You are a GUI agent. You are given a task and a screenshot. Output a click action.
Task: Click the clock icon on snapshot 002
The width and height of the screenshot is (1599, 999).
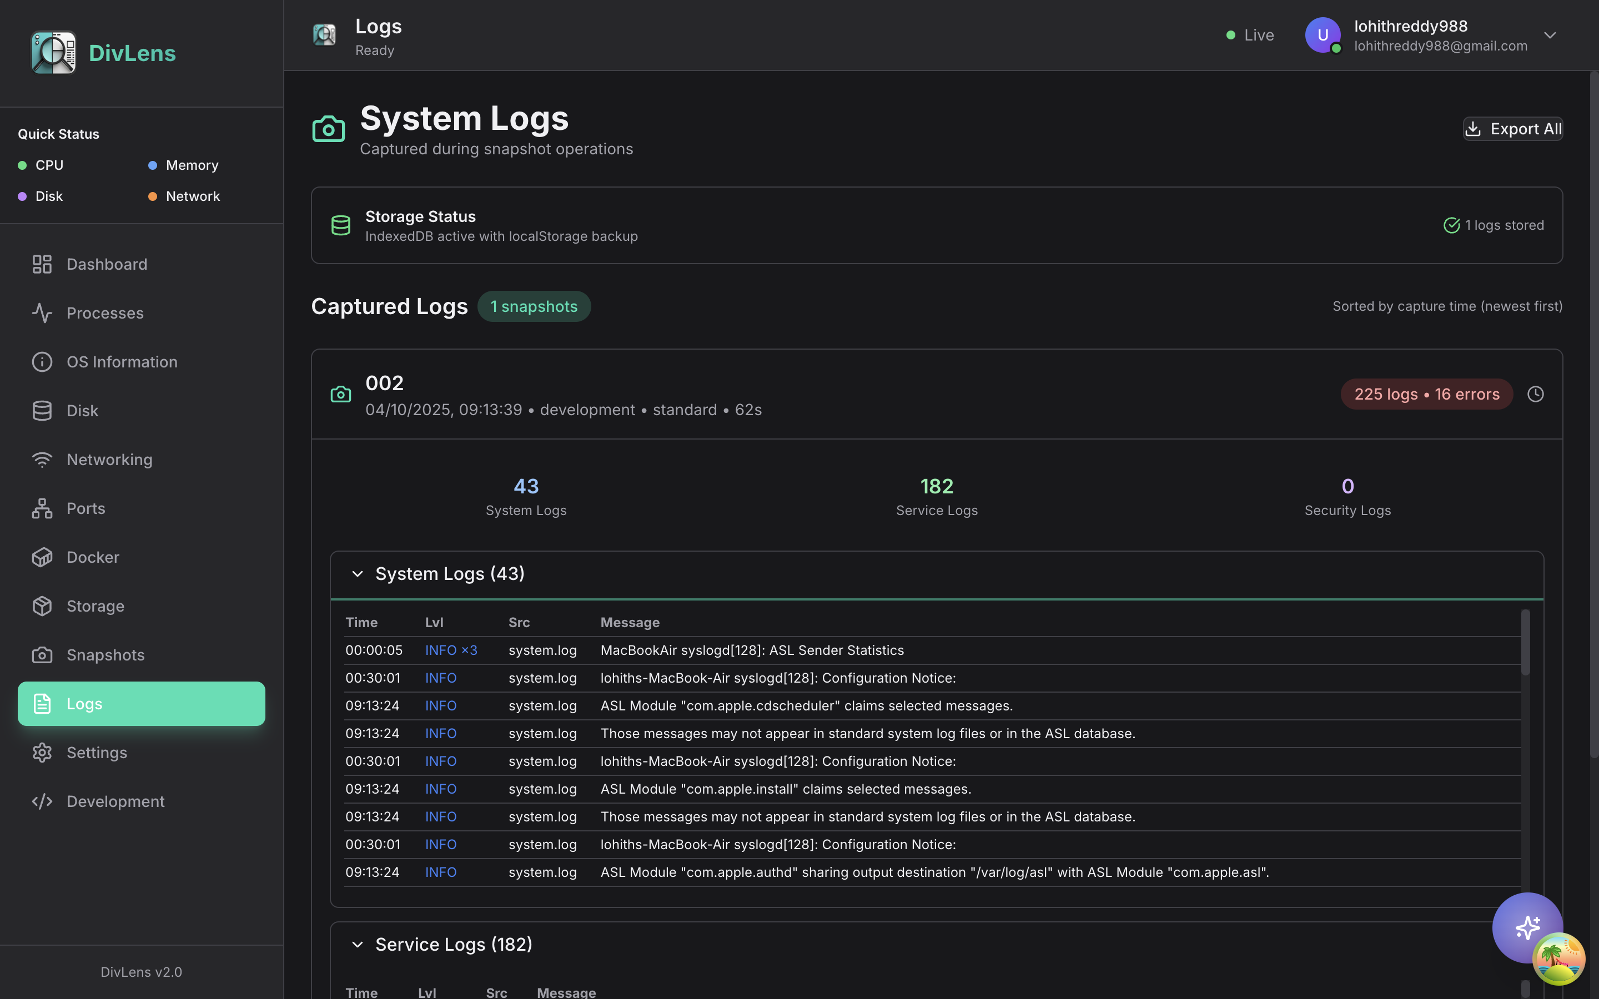pos(1536,395)
